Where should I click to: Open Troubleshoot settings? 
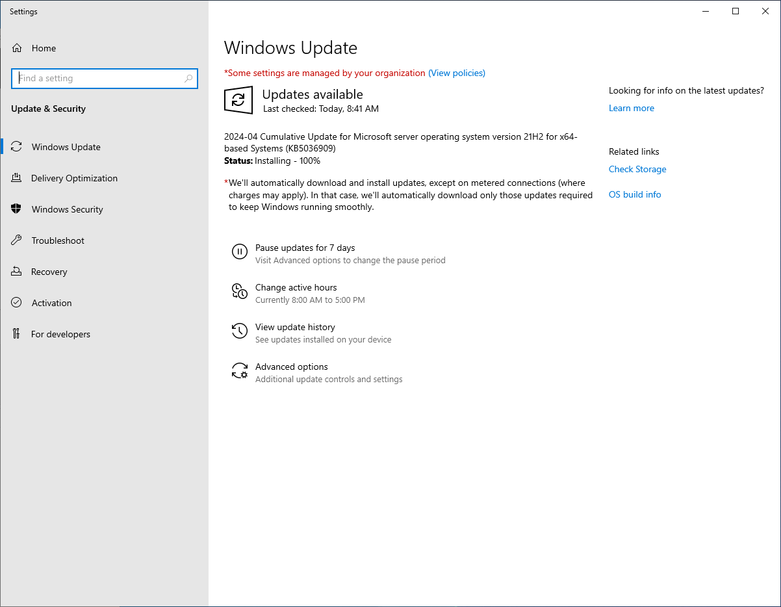105,240
